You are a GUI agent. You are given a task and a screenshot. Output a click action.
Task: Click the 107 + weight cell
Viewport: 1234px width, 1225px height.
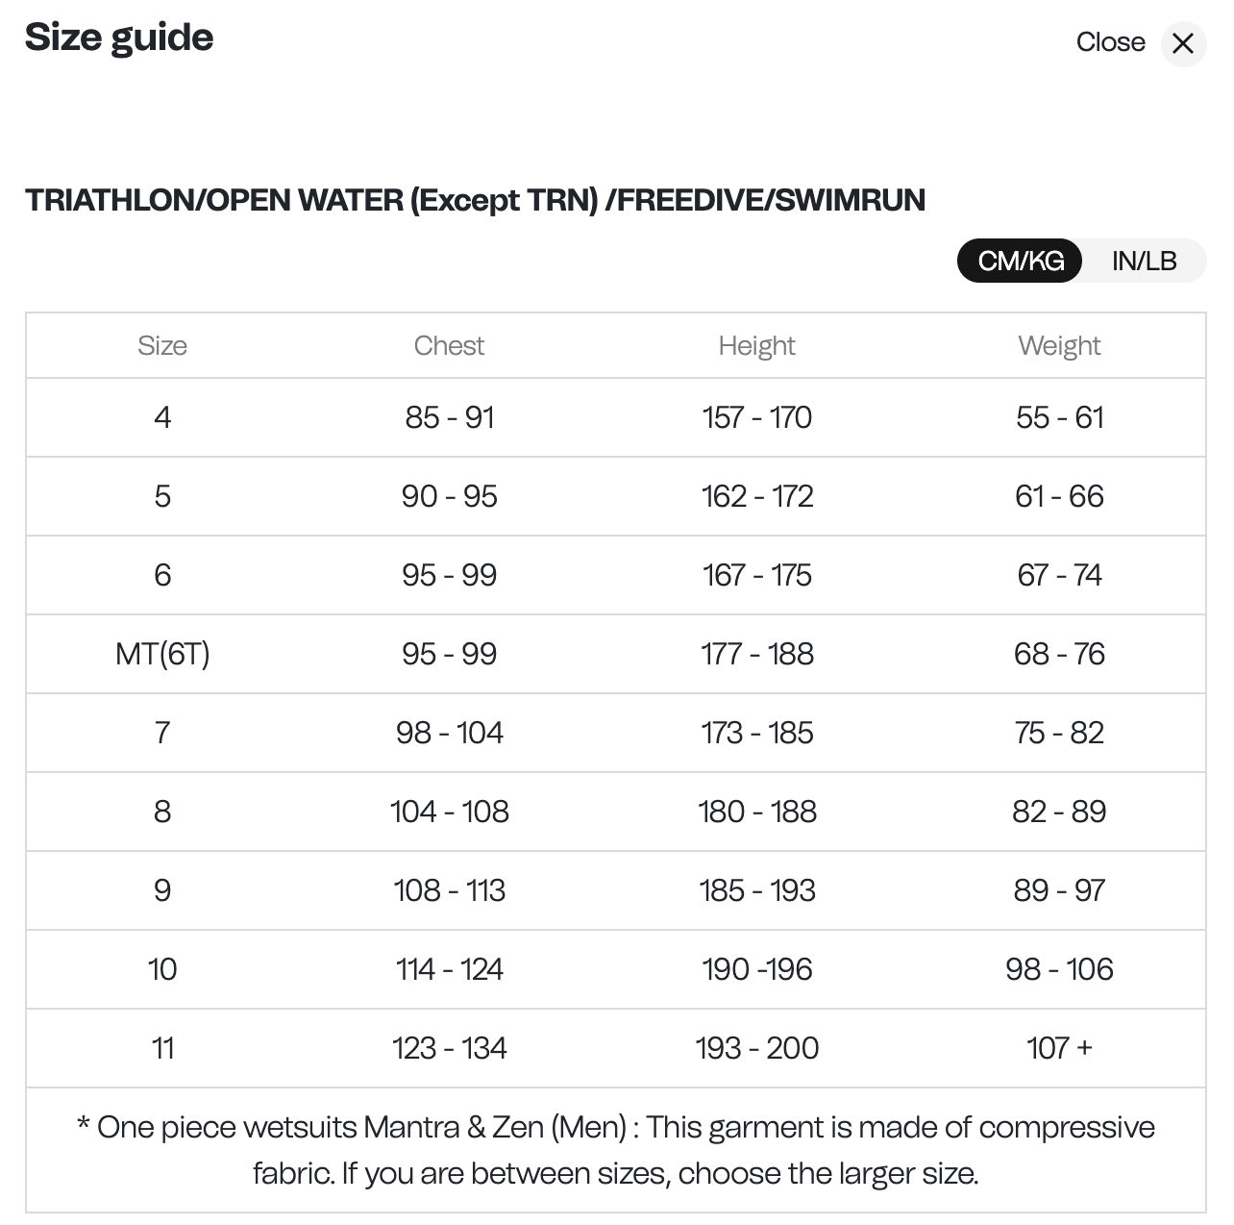coord(1059,1048)
